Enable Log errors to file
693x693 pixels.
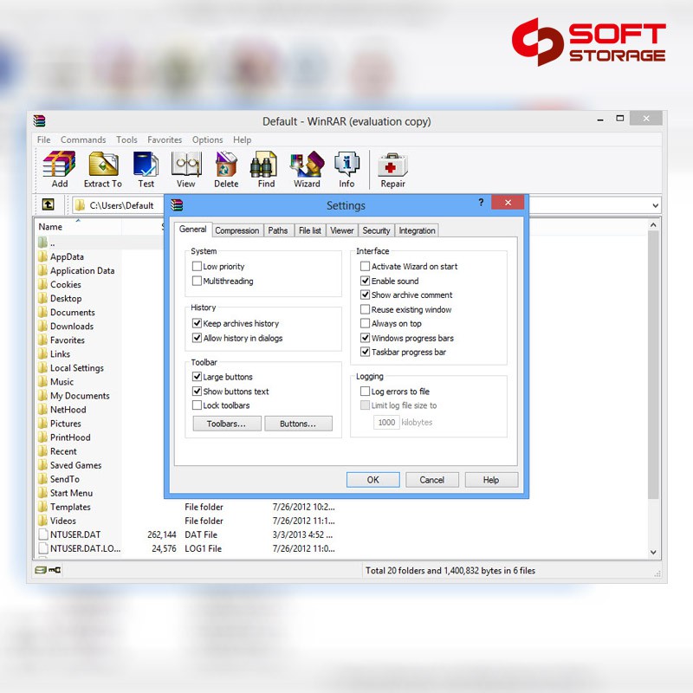click(x=365, y=392)
